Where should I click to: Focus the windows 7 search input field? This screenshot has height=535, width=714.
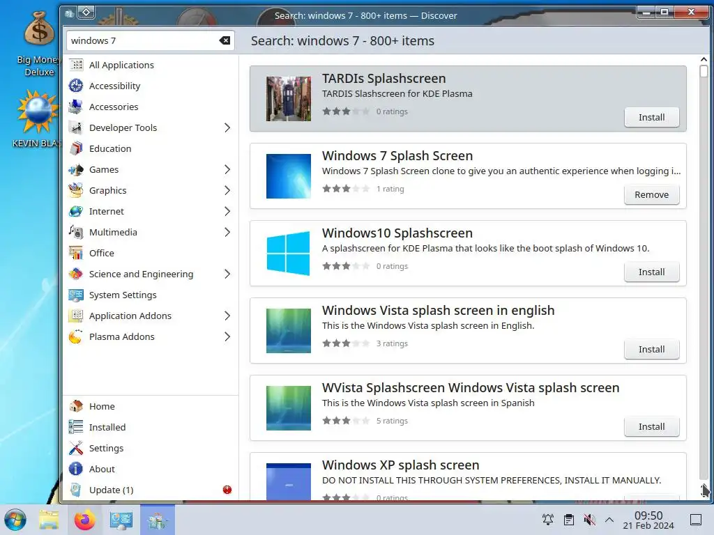coord(144,40)
